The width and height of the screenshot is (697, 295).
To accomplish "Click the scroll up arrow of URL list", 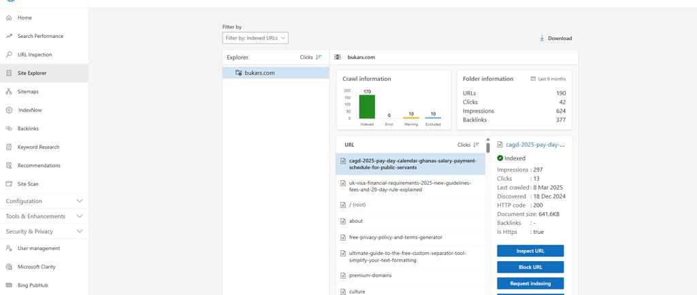I will point(488,139).
